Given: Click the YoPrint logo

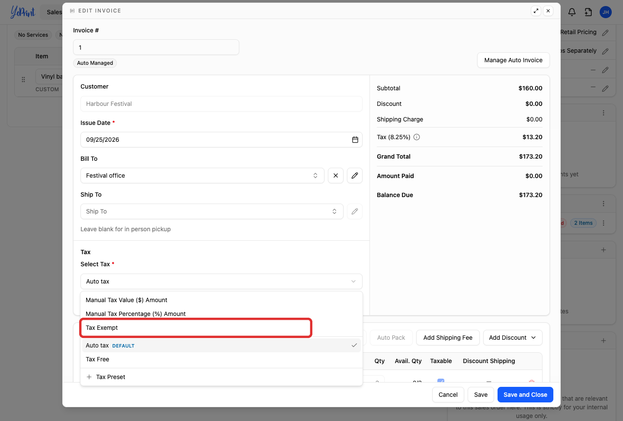Looking at the screenshot, I should click(x=22, y=12).
